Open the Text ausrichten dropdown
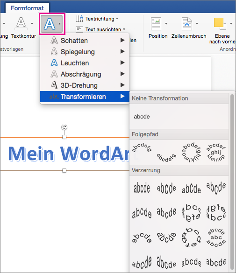The width and height of the screenshot is (236, 273). [x=100, y=29]
